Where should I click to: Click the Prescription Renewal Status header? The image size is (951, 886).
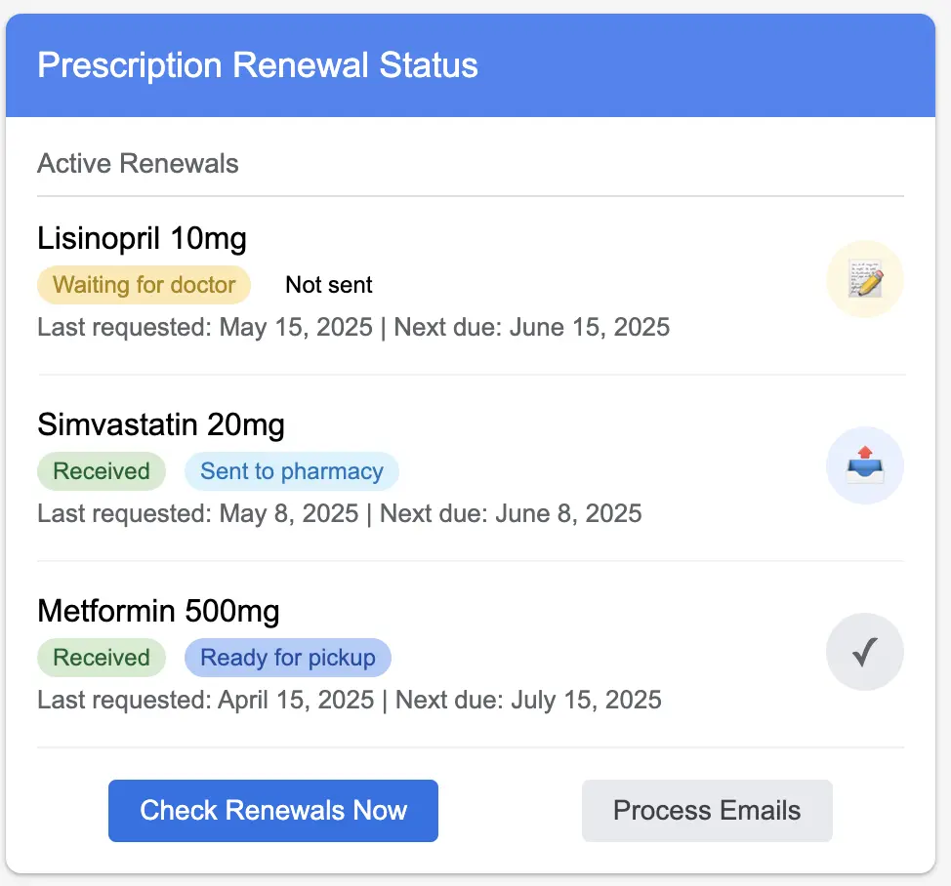pyautogui.click(x=258, y=65)
